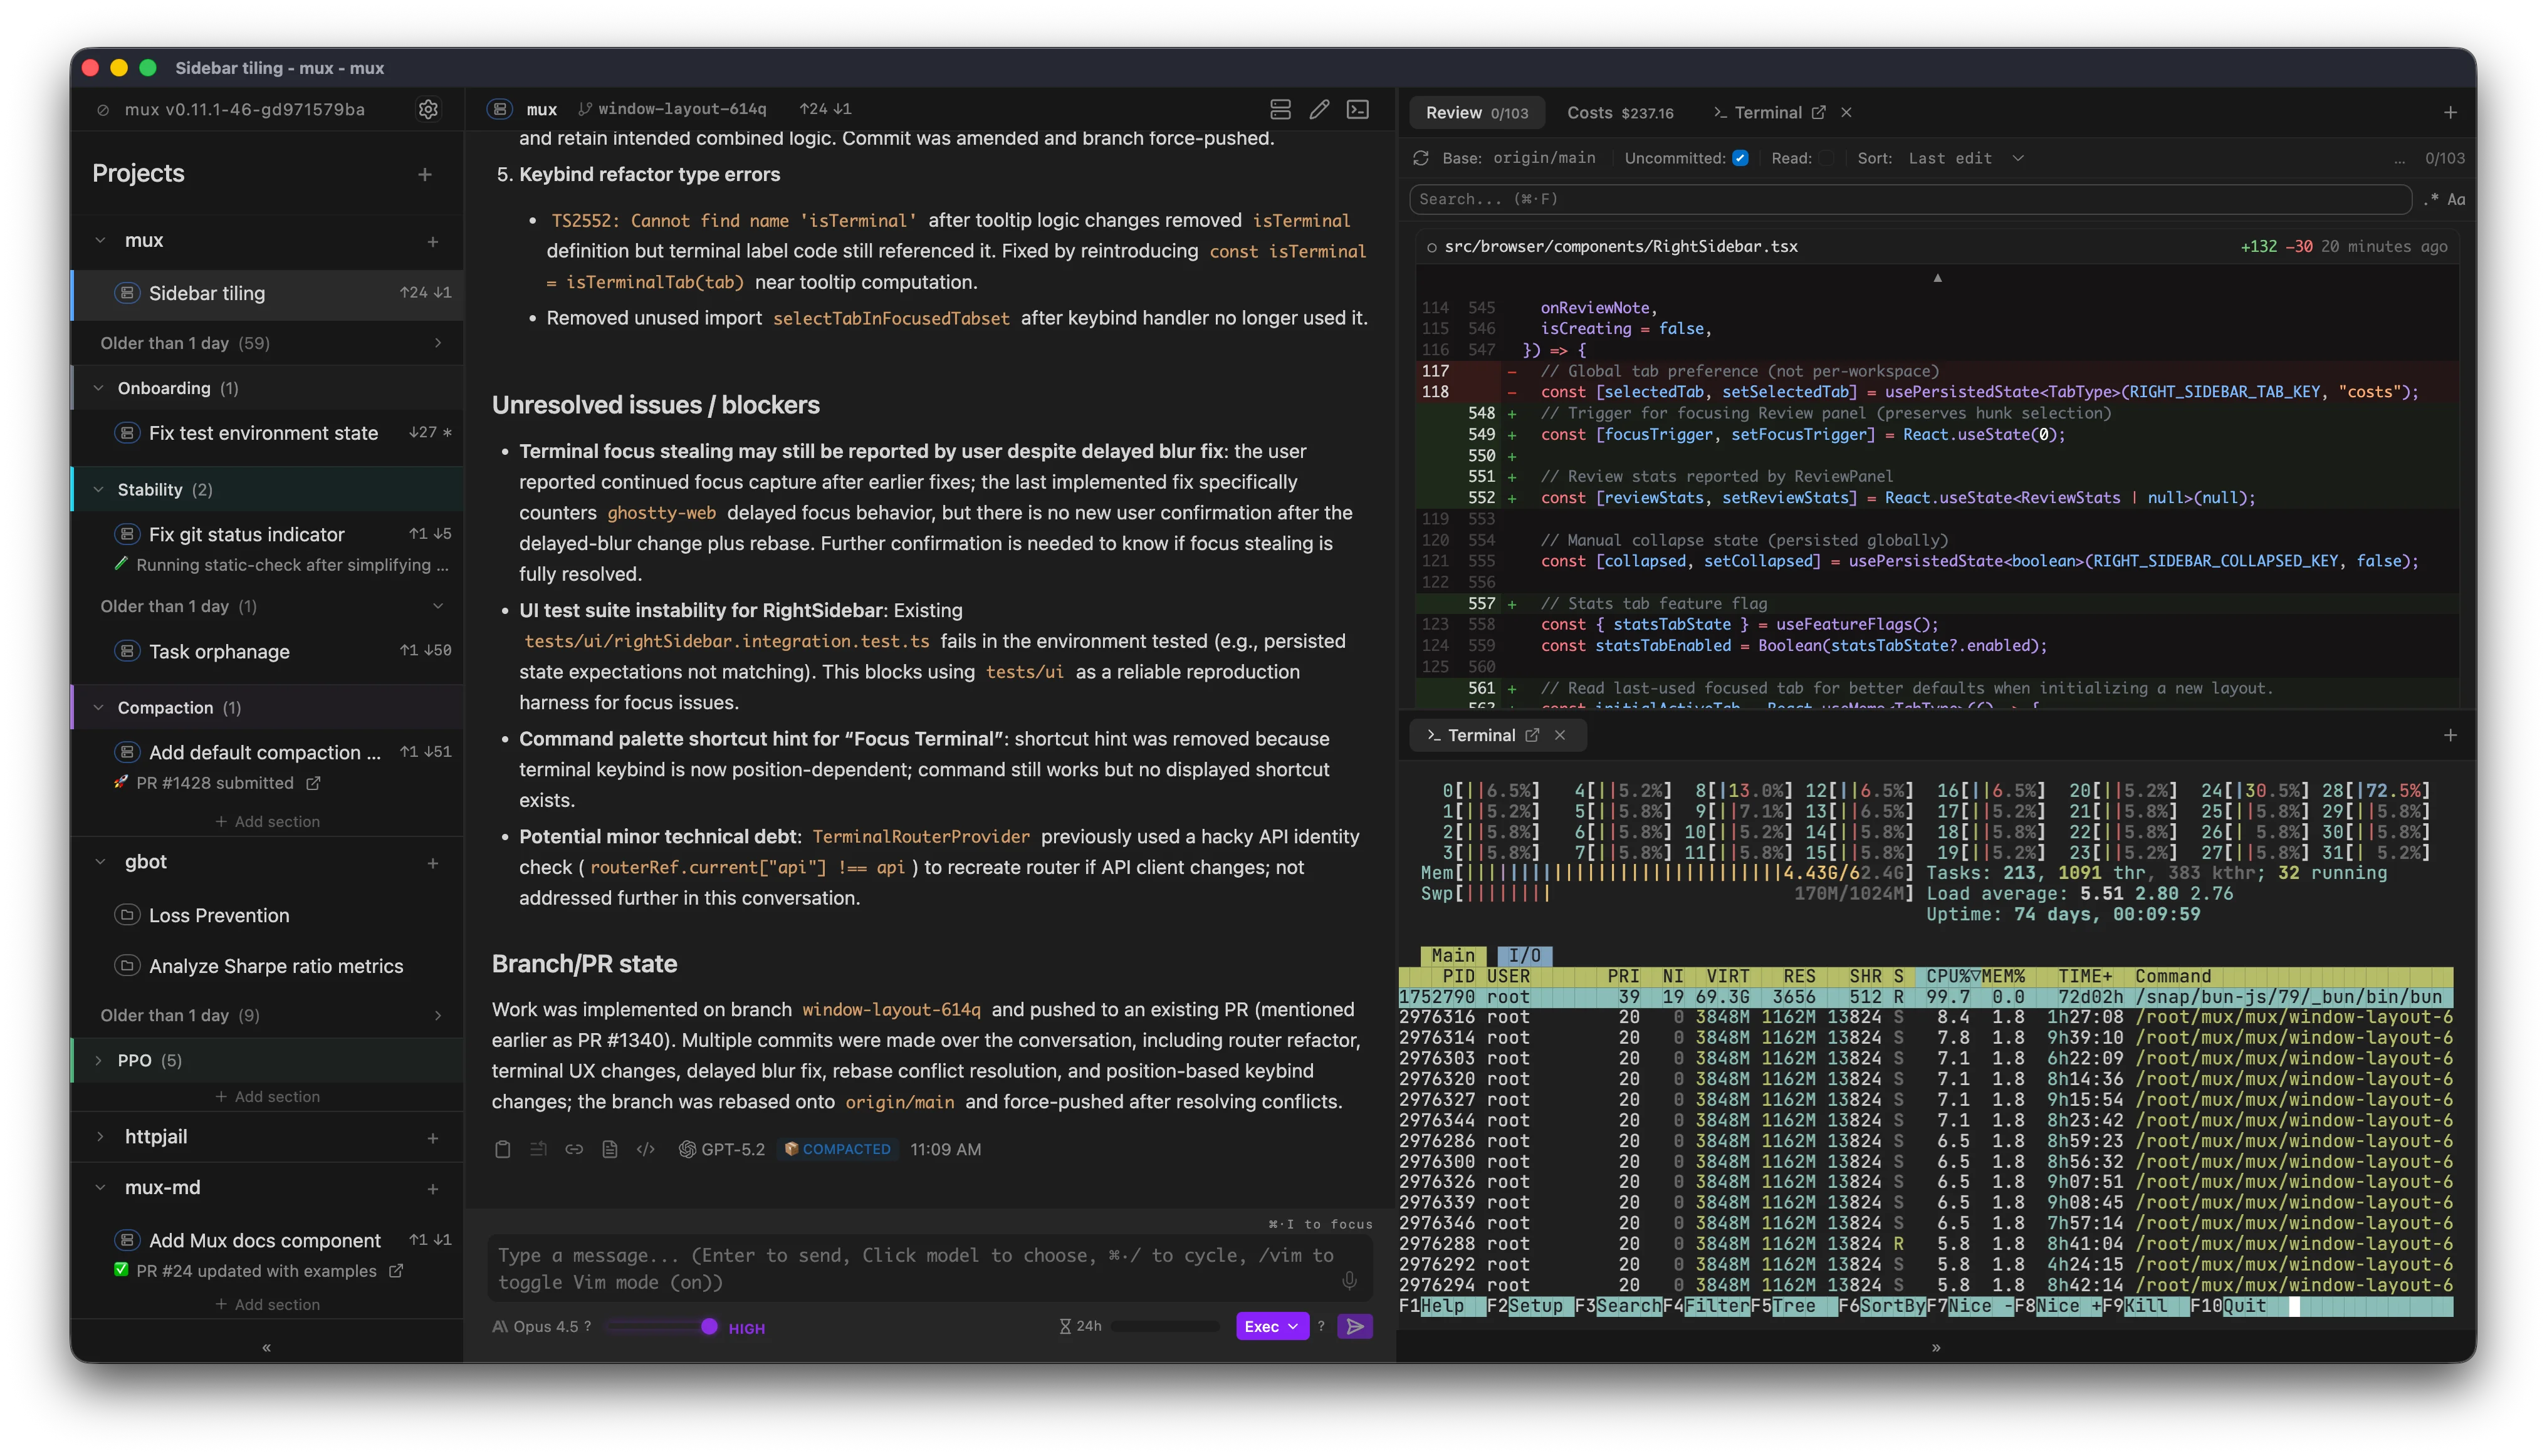Uncheck the Uncommitted checkbox
This screenshot has width=2547, height=1456.
(1740, 158)
